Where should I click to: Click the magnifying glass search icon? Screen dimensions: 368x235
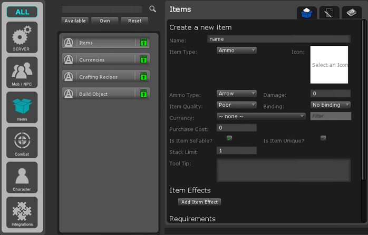pyautogui.click(x=152, y=9)
